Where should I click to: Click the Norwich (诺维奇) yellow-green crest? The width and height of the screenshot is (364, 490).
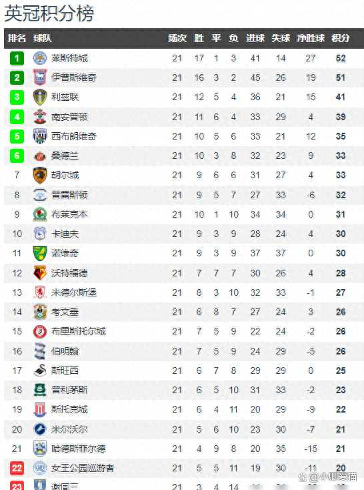(40, 253)
